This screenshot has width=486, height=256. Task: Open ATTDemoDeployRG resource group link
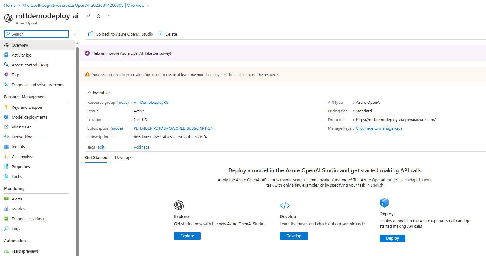click(x=151, y=103)
